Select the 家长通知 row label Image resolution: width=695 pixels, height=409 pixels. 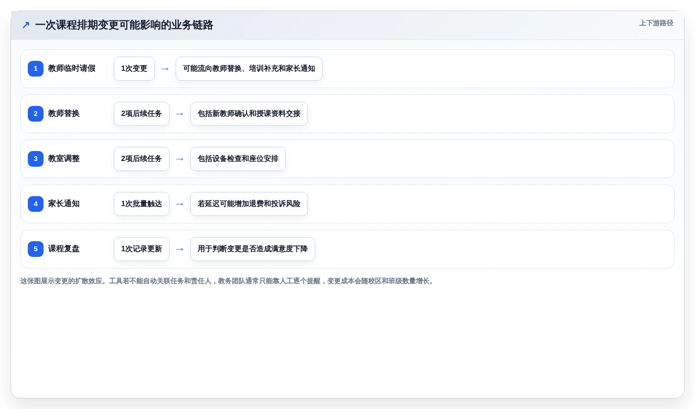pos(64,204)
